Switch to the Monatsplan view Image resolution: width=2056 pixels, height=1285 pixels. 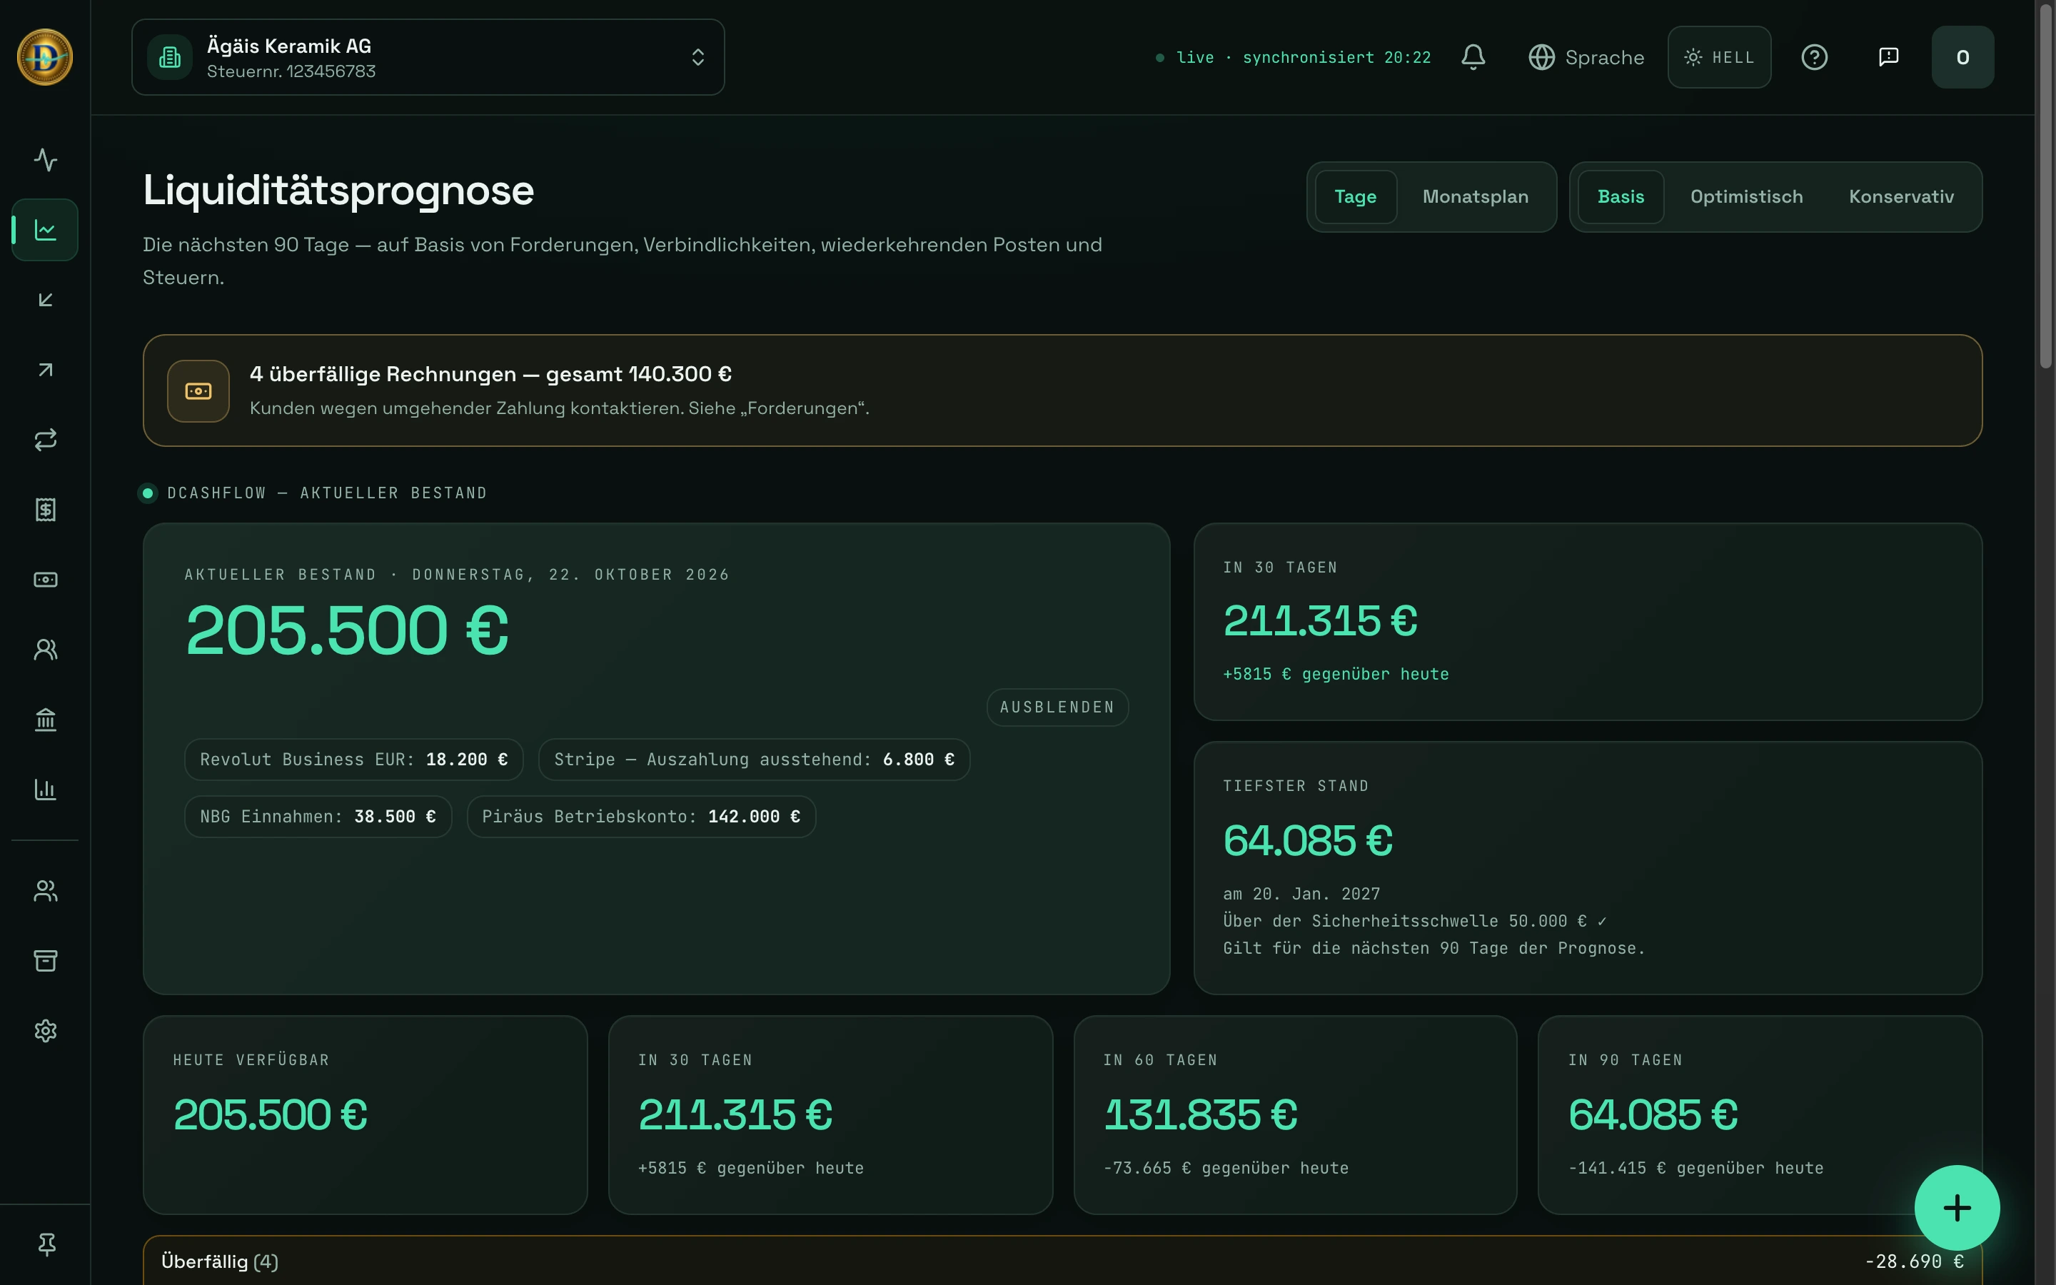pos(1475,196)
